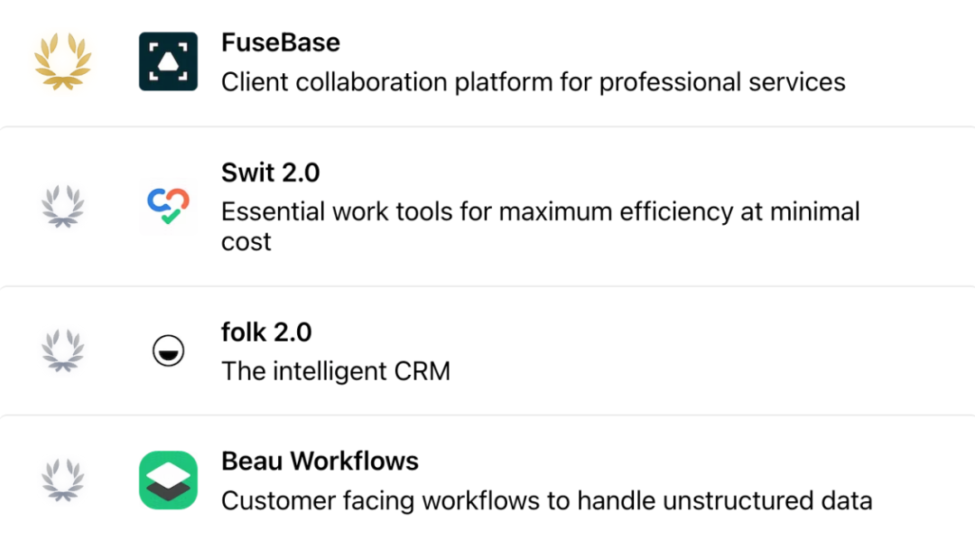The height and width of the screenshot is (550, 975).
Task: Click the 'Client collaboration platform' tagline
Action: click(534, 82)
